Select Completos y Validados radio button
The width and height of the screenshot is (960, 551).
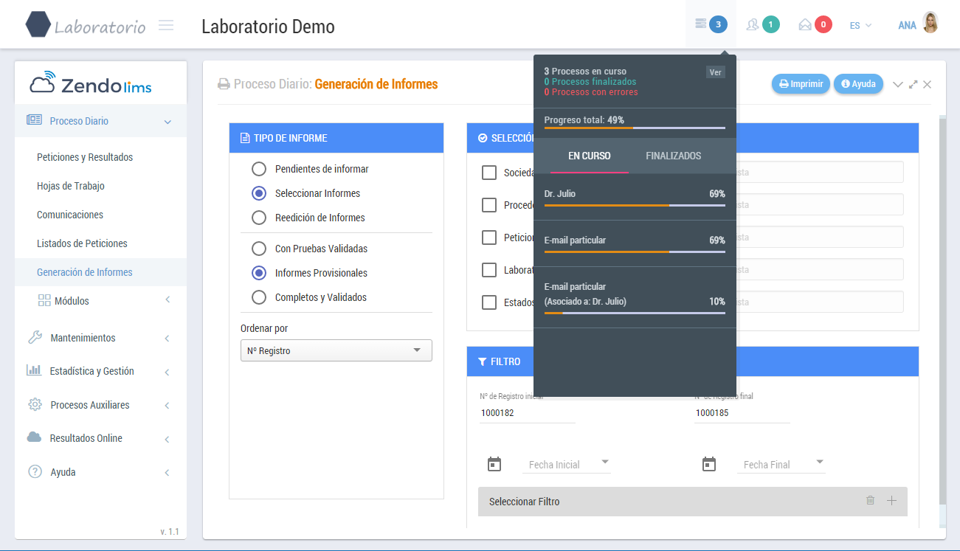click(x=259, y=297)
